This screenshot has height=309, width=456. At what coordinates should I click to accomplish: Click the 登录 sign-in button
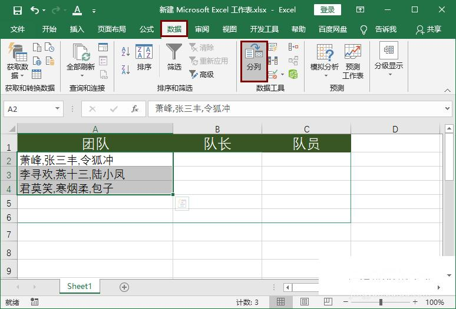click(327, 10)
